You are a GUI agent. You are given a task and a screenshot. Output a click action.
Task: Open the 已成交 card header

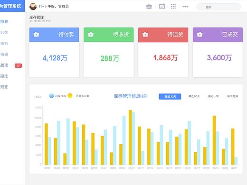coord(218,35)
